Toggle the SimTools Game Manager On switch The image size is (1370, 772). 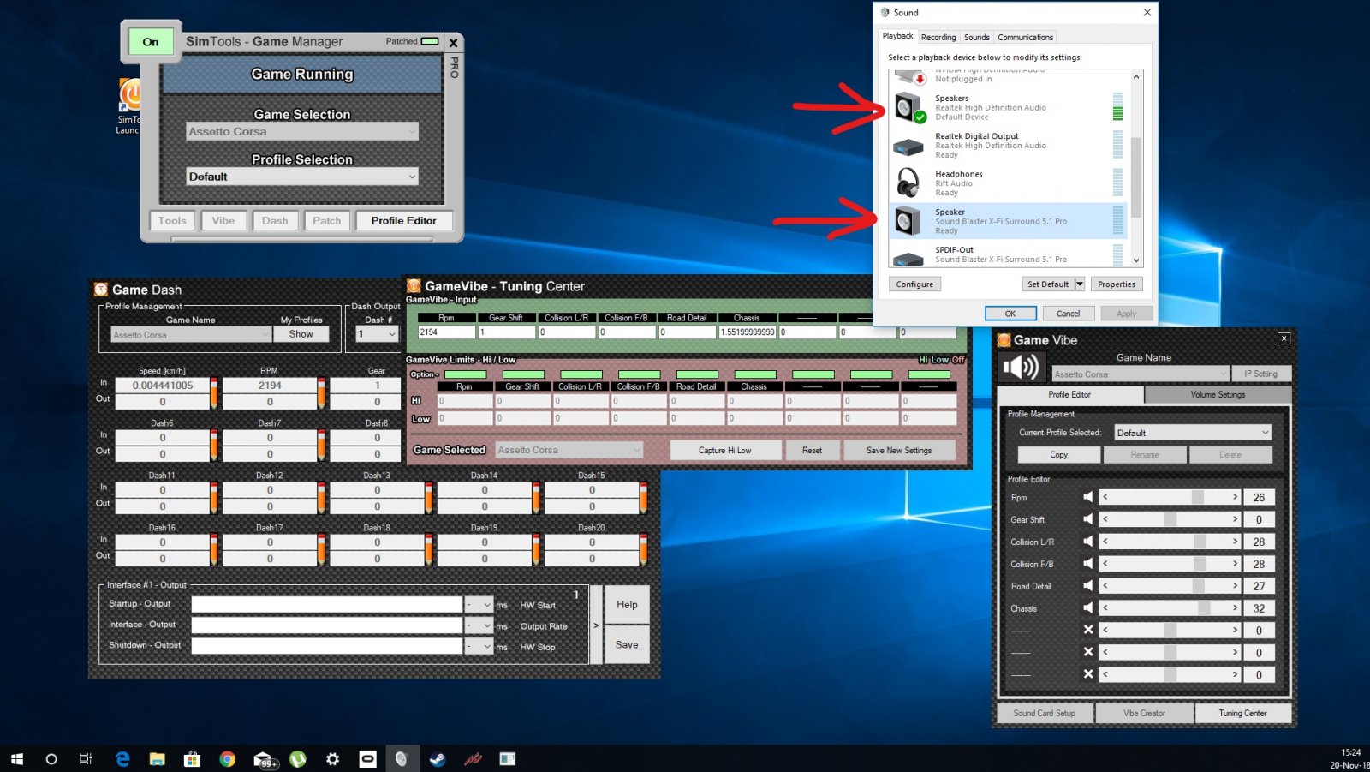click(x=151, y=42)
